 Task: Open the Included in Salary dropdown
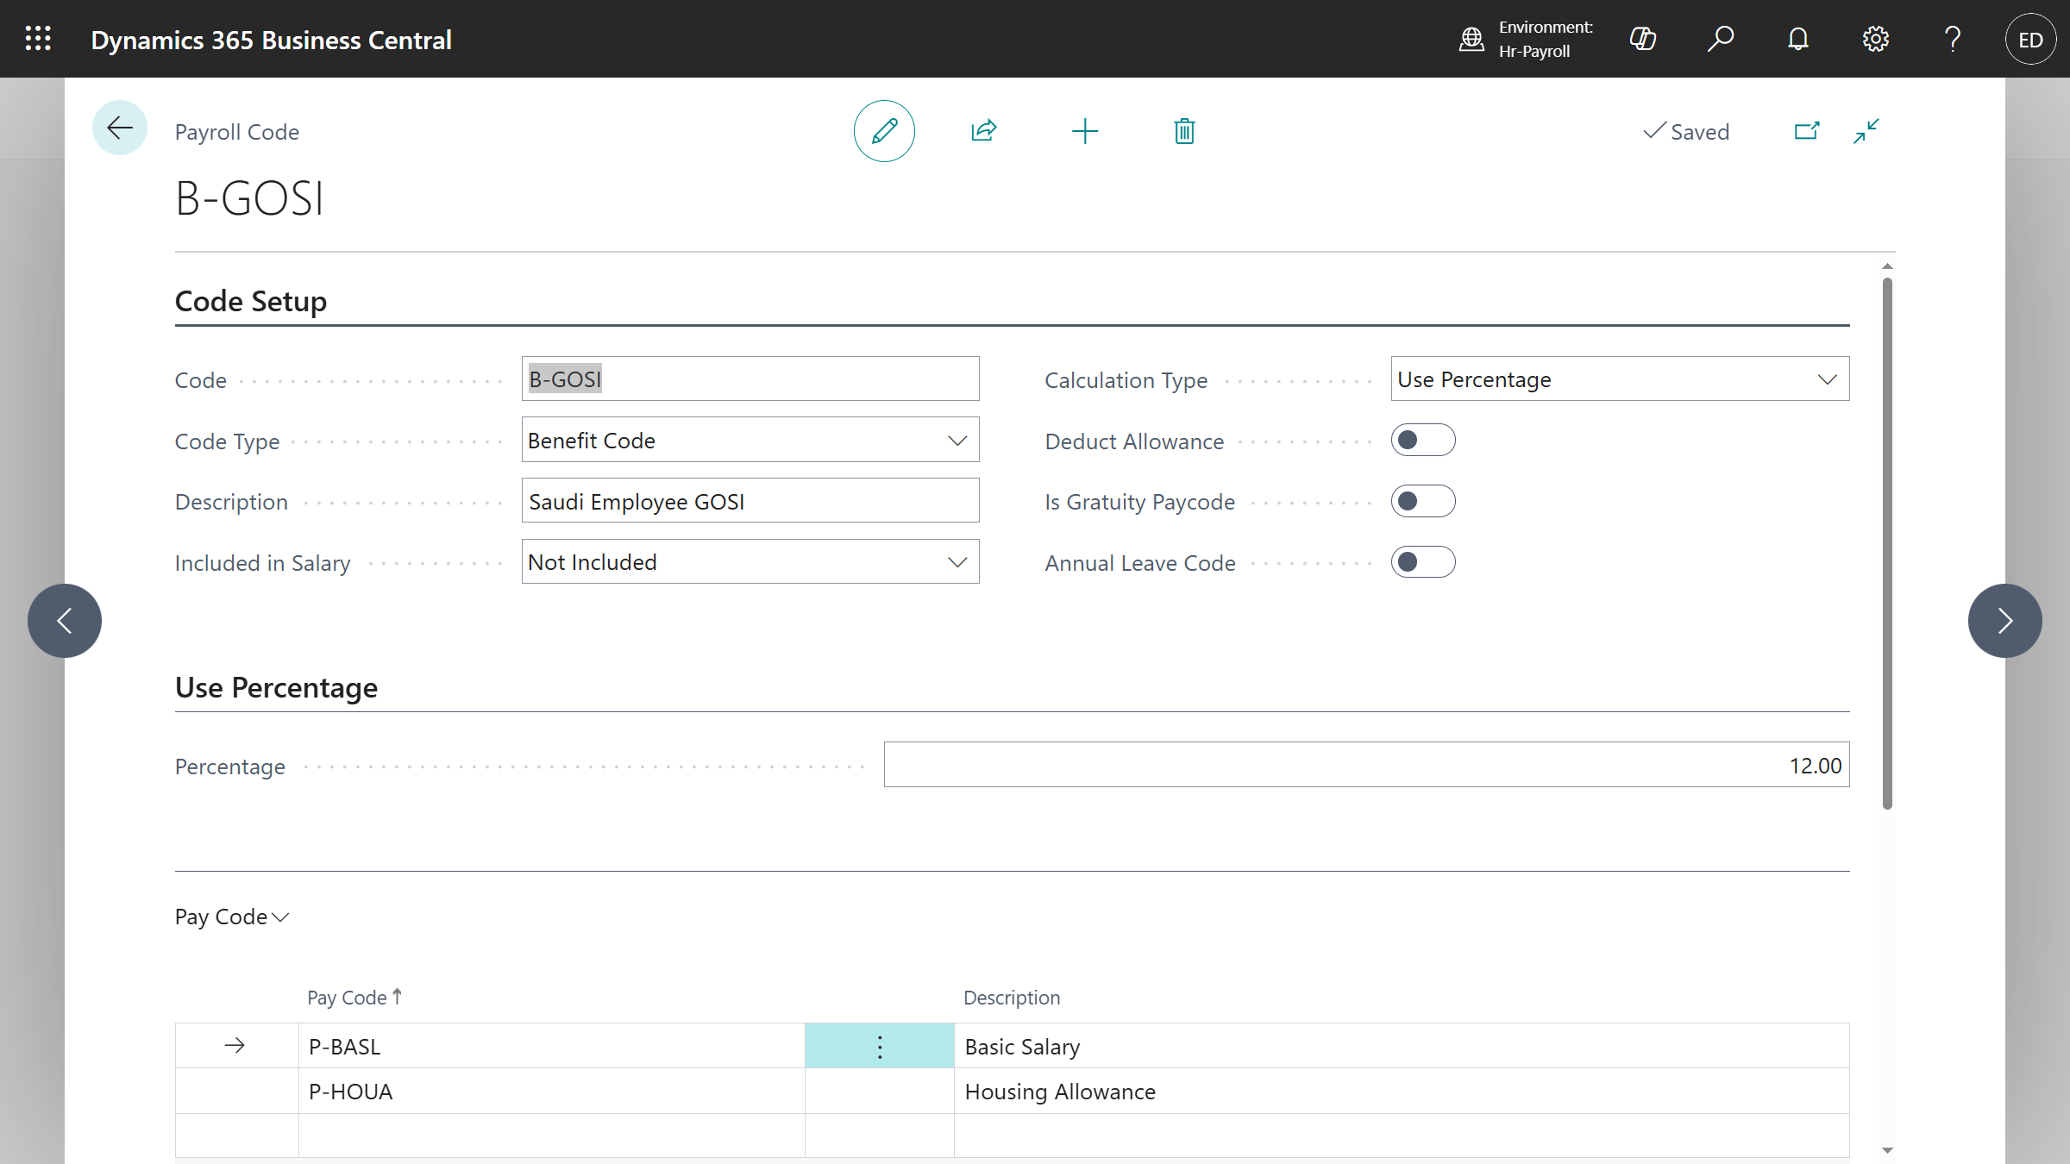[750, 562]
